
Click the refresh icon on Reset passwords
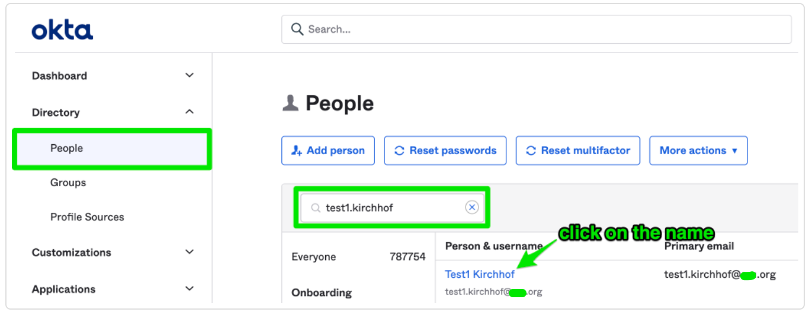[x=399, y=151]
